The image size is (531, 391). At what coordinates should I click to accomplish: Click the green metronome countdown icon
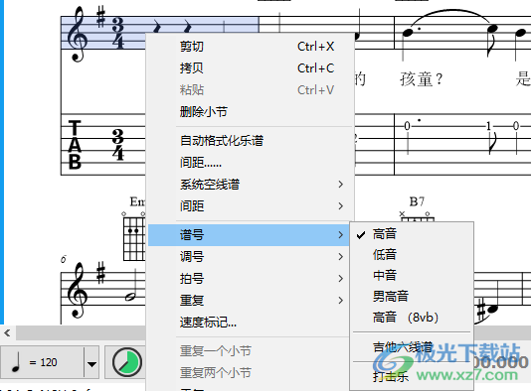coord(127,362)
